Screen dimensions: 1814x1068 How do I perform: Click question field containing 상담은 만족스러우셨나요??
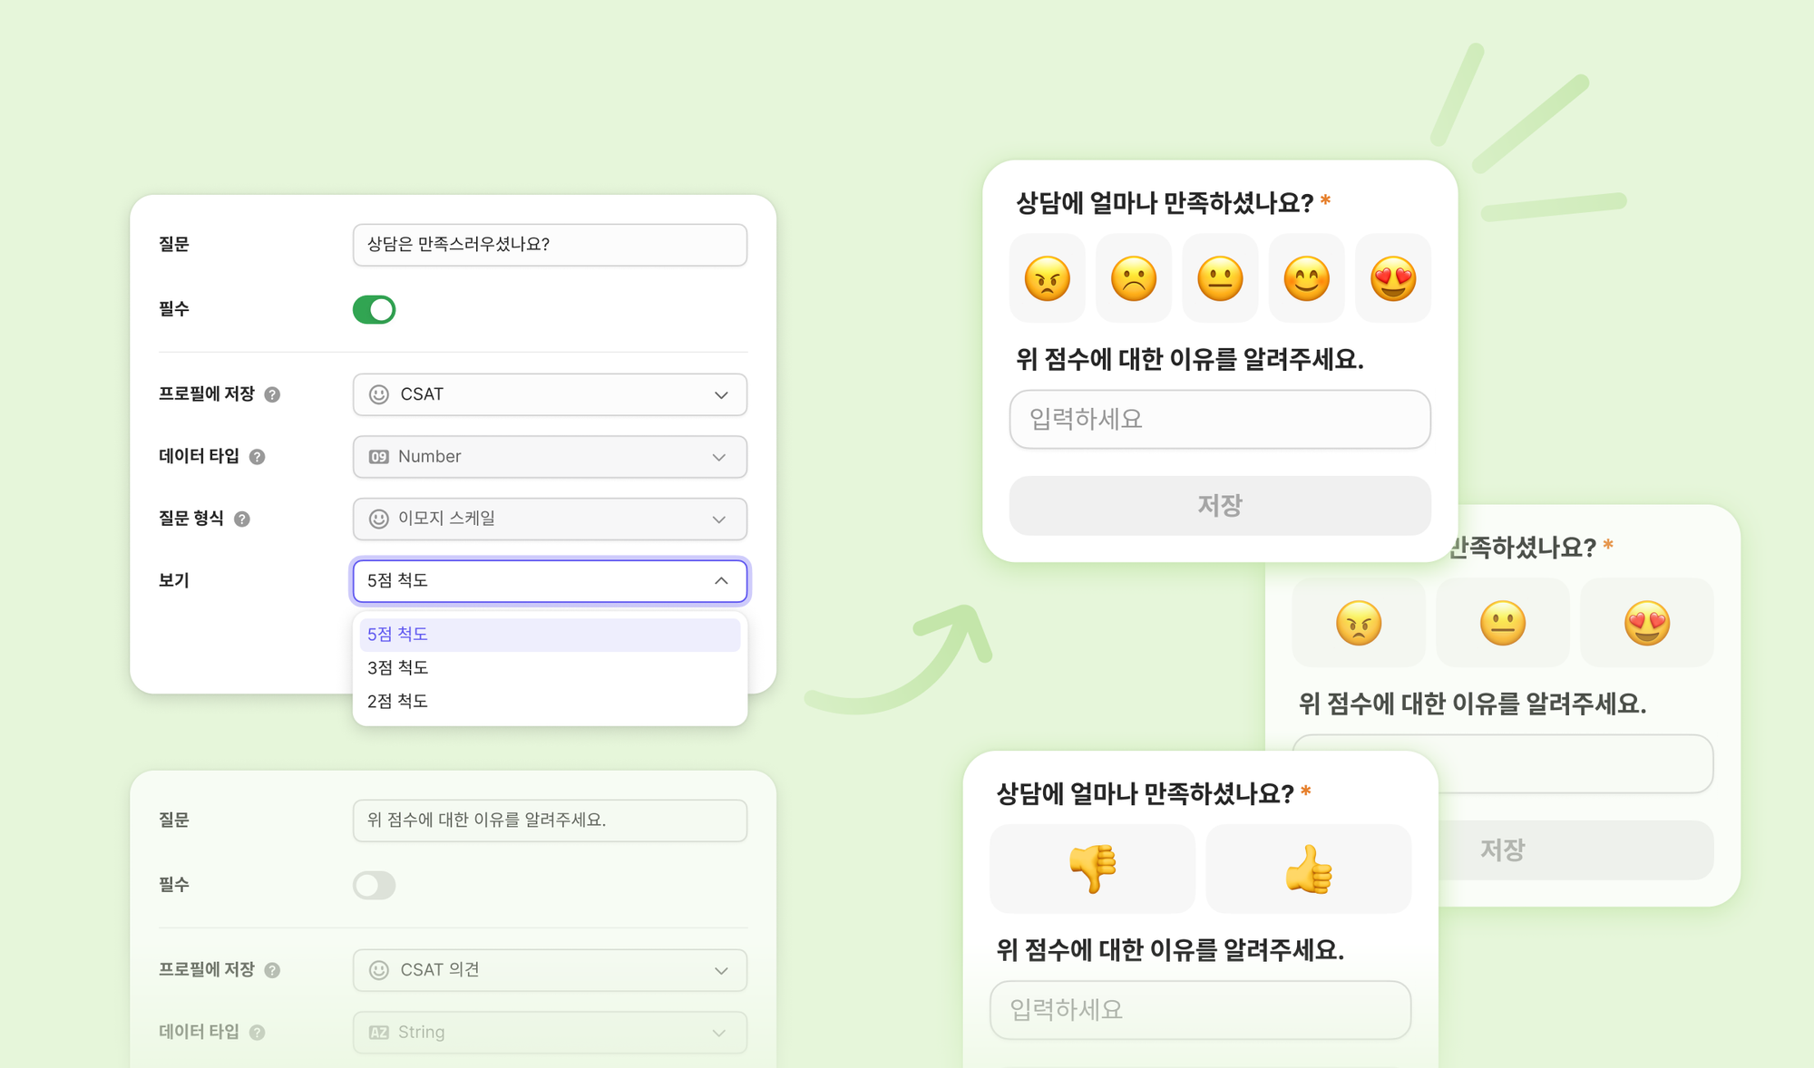pos(550,245)
